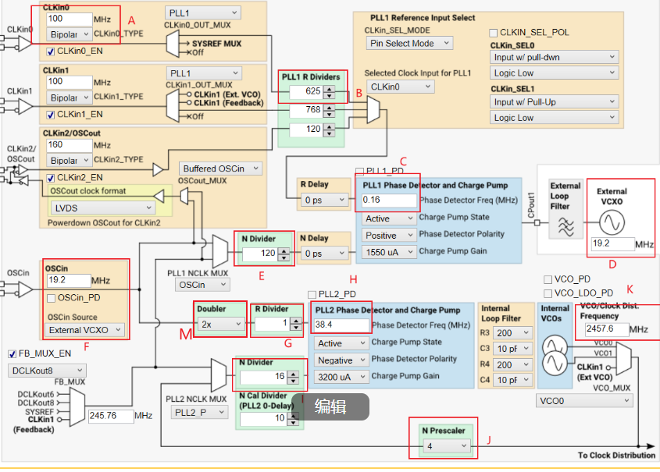Viewport: 660px width, 472px height.
Task: Decrease the PLL2 N Divider 16 value
Action: pos(294,381)
